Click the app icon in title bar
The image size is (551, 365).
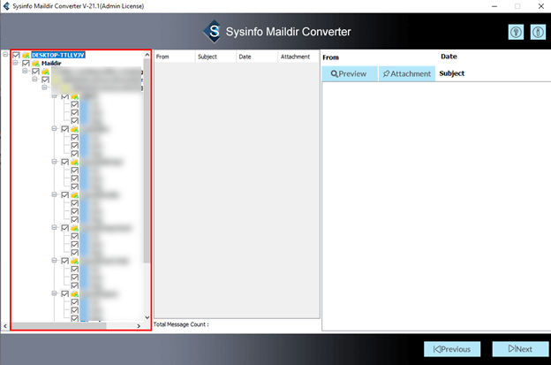pyautogui.click(x=6, y=6)
